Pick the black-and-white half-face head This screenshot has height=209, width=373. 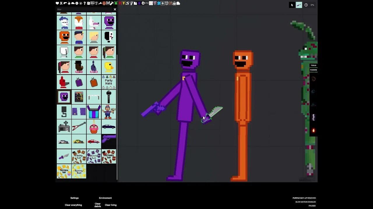(109, 37)
